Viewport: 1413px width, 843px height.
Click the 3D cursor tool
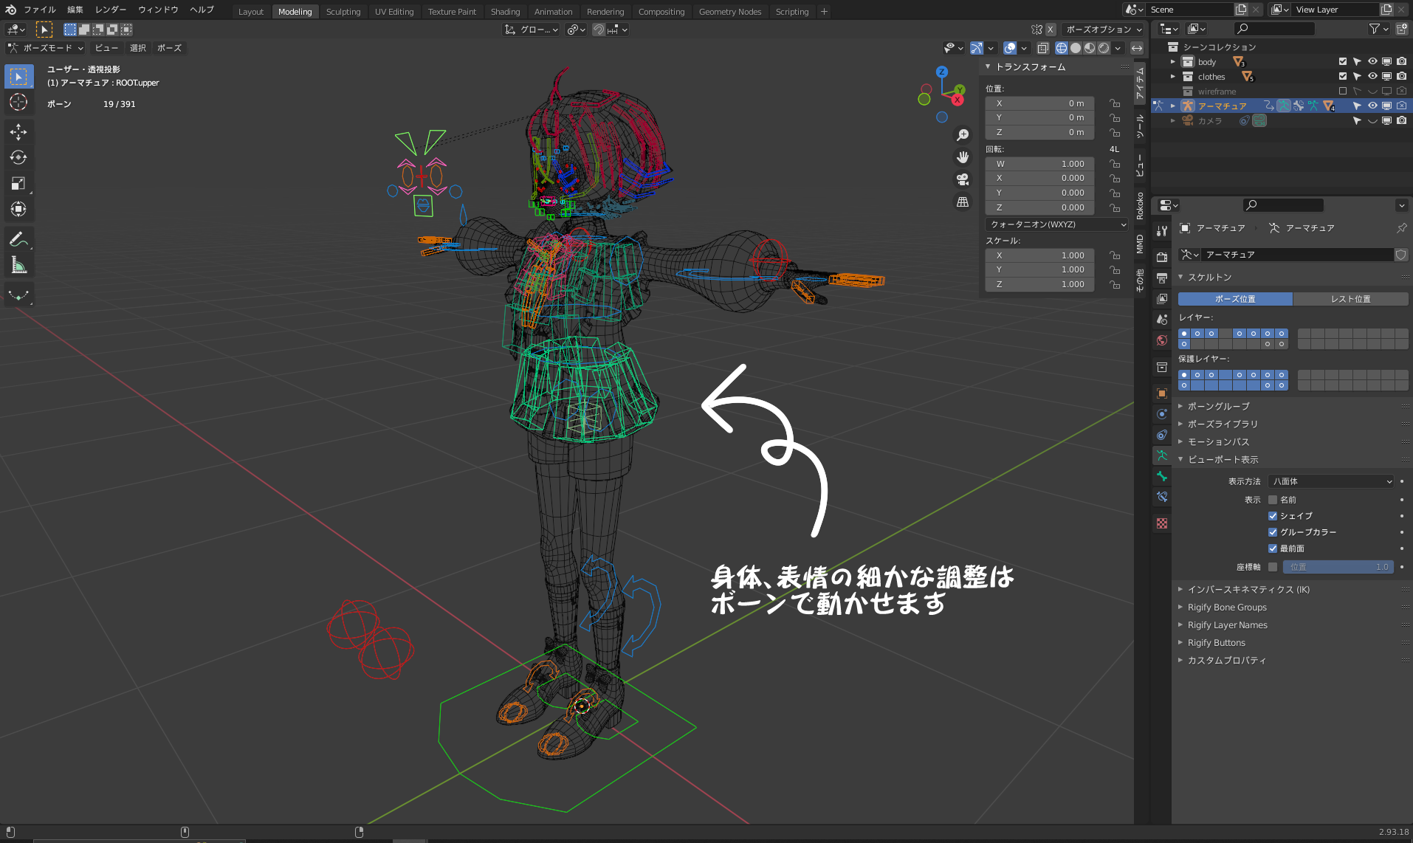(x=18, y=102)
